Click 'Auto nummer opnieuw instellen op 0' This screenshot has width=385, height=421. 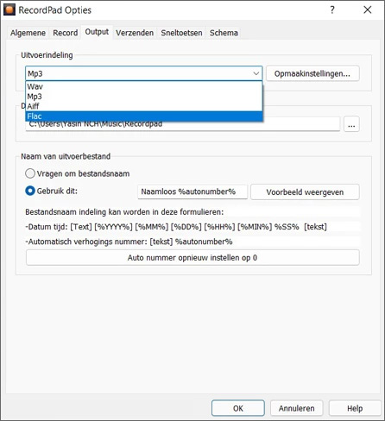point(192,258)
